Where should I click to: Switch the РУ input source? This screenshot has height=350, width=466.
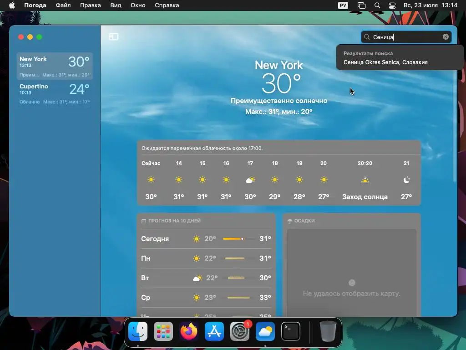click(x=343, y=5)
